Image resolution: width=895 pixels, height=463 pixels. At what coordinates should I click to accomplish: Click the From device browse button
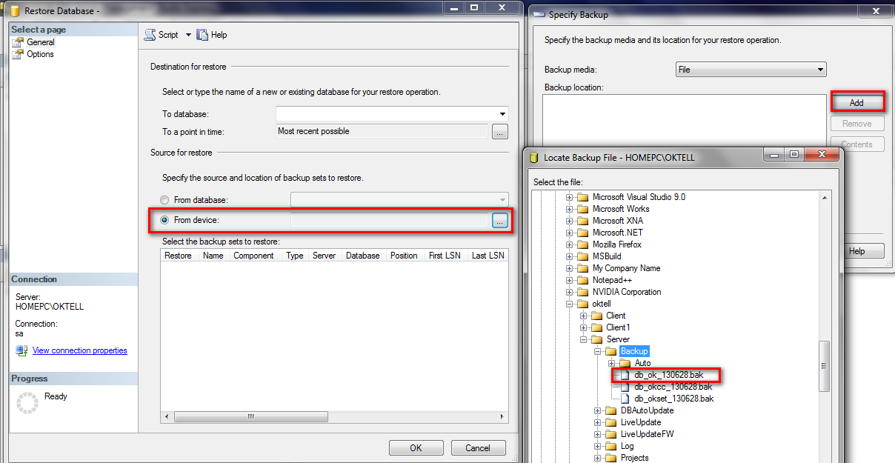point(499,220)
